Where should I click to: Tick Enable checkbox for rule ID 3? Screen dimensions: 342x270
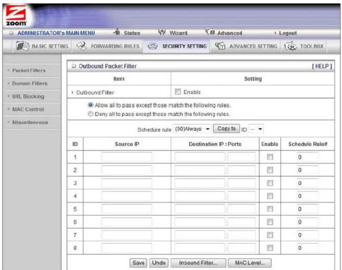coord(270,183)
